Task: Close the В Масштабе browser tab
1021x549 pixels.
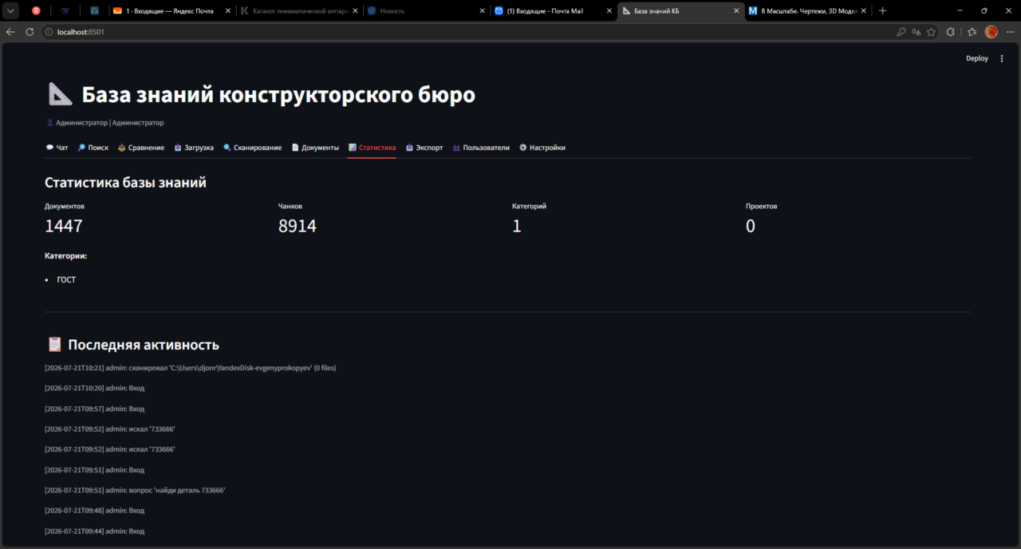Action: [863, 11]
